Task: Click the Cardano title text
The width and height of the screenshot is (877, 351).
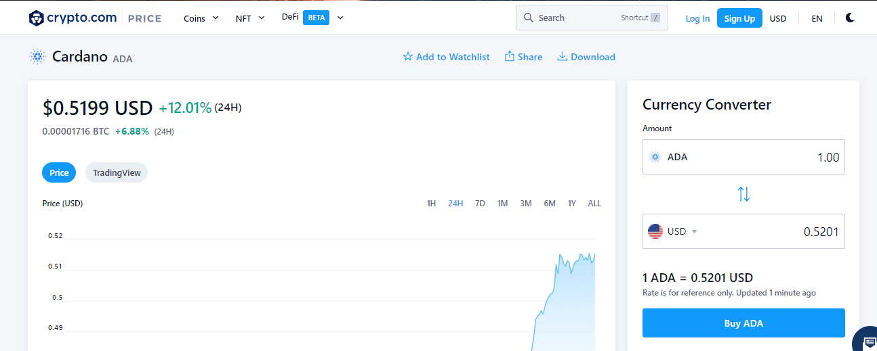Action: (x=80, y=56)
